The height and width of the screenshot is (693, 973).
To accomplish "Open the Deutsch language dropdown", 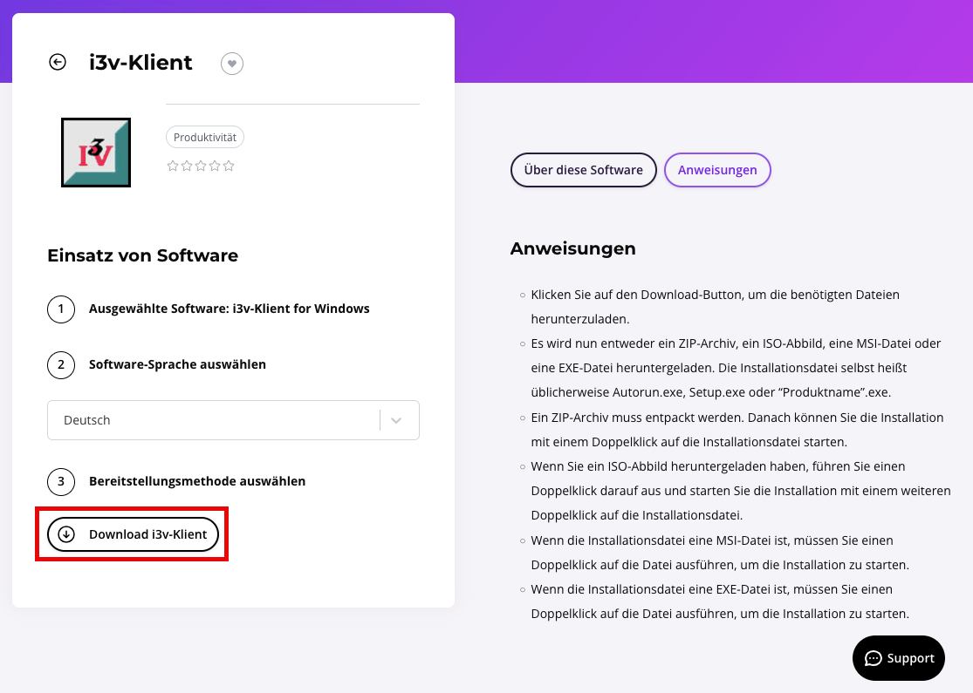I will coord(233,420).
